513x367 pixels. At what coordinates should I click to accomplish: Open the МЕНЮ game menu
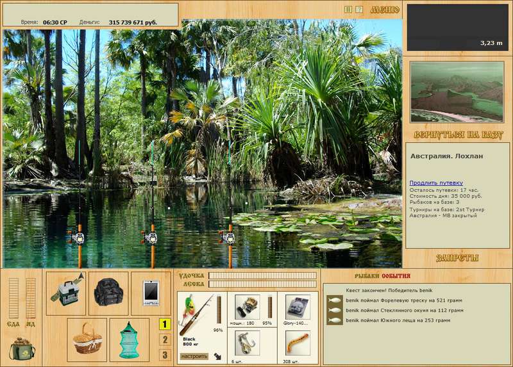tap(385, 10)
